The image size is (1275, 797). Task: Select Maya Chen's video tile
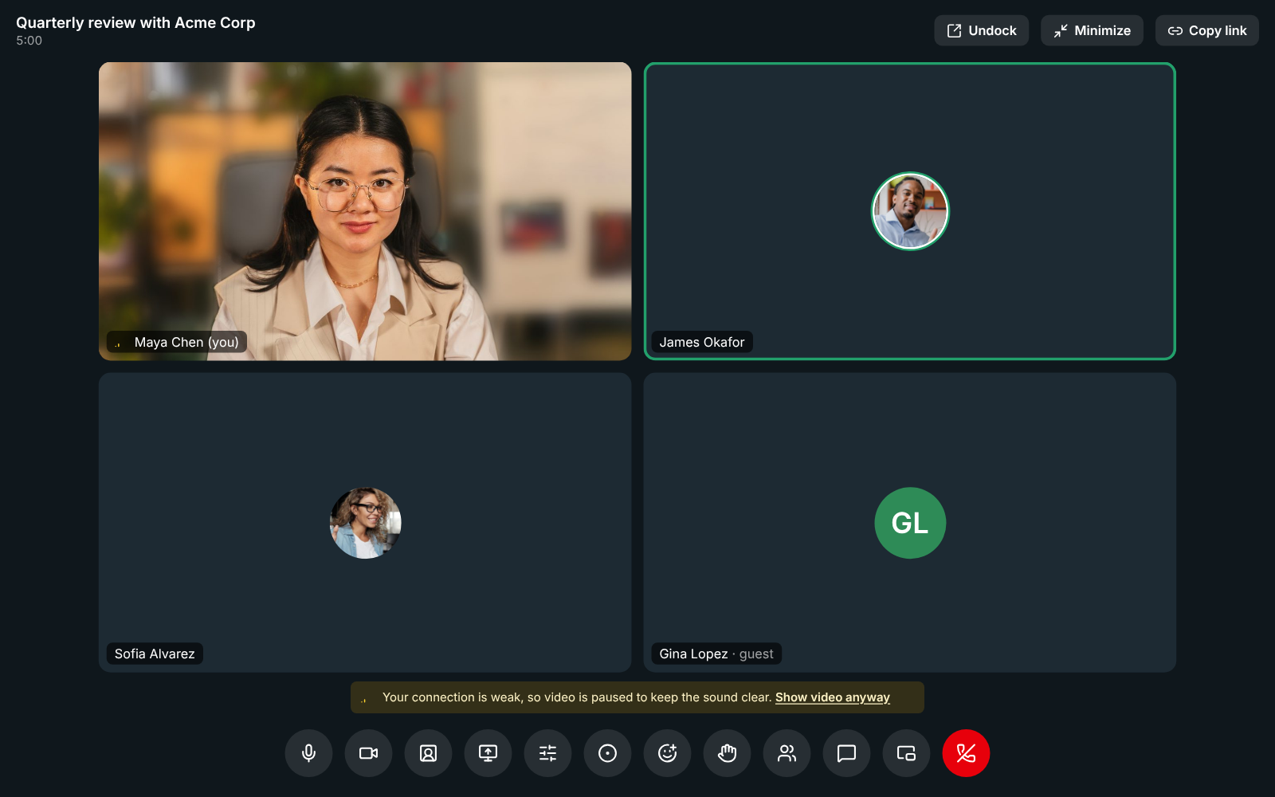point(365,211)
